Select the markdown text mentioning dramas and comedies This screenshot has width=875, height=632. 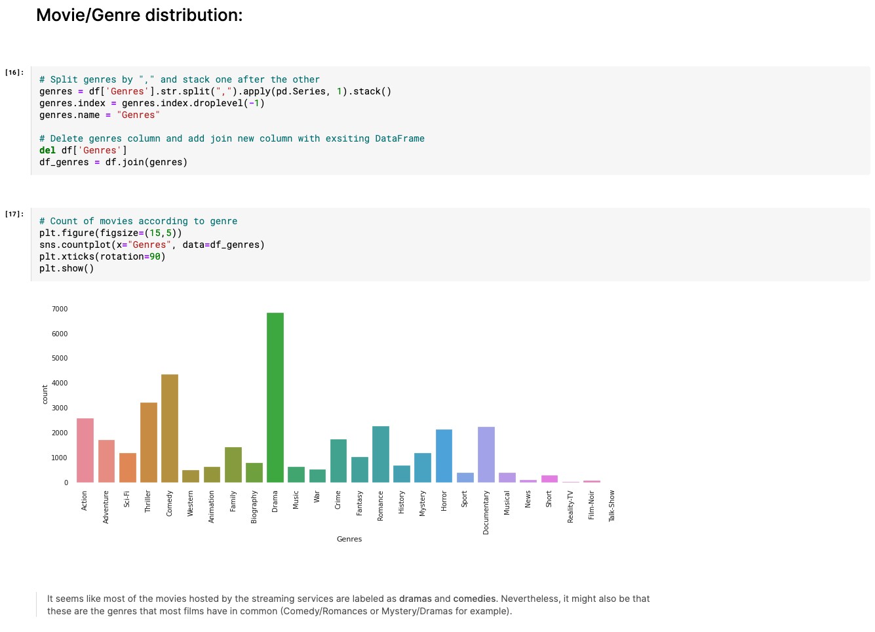(347, 604)
